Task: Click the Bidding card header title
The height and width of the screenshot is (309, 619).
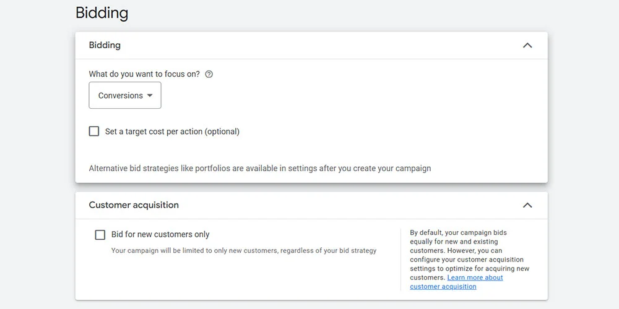Action: (105, 45)
